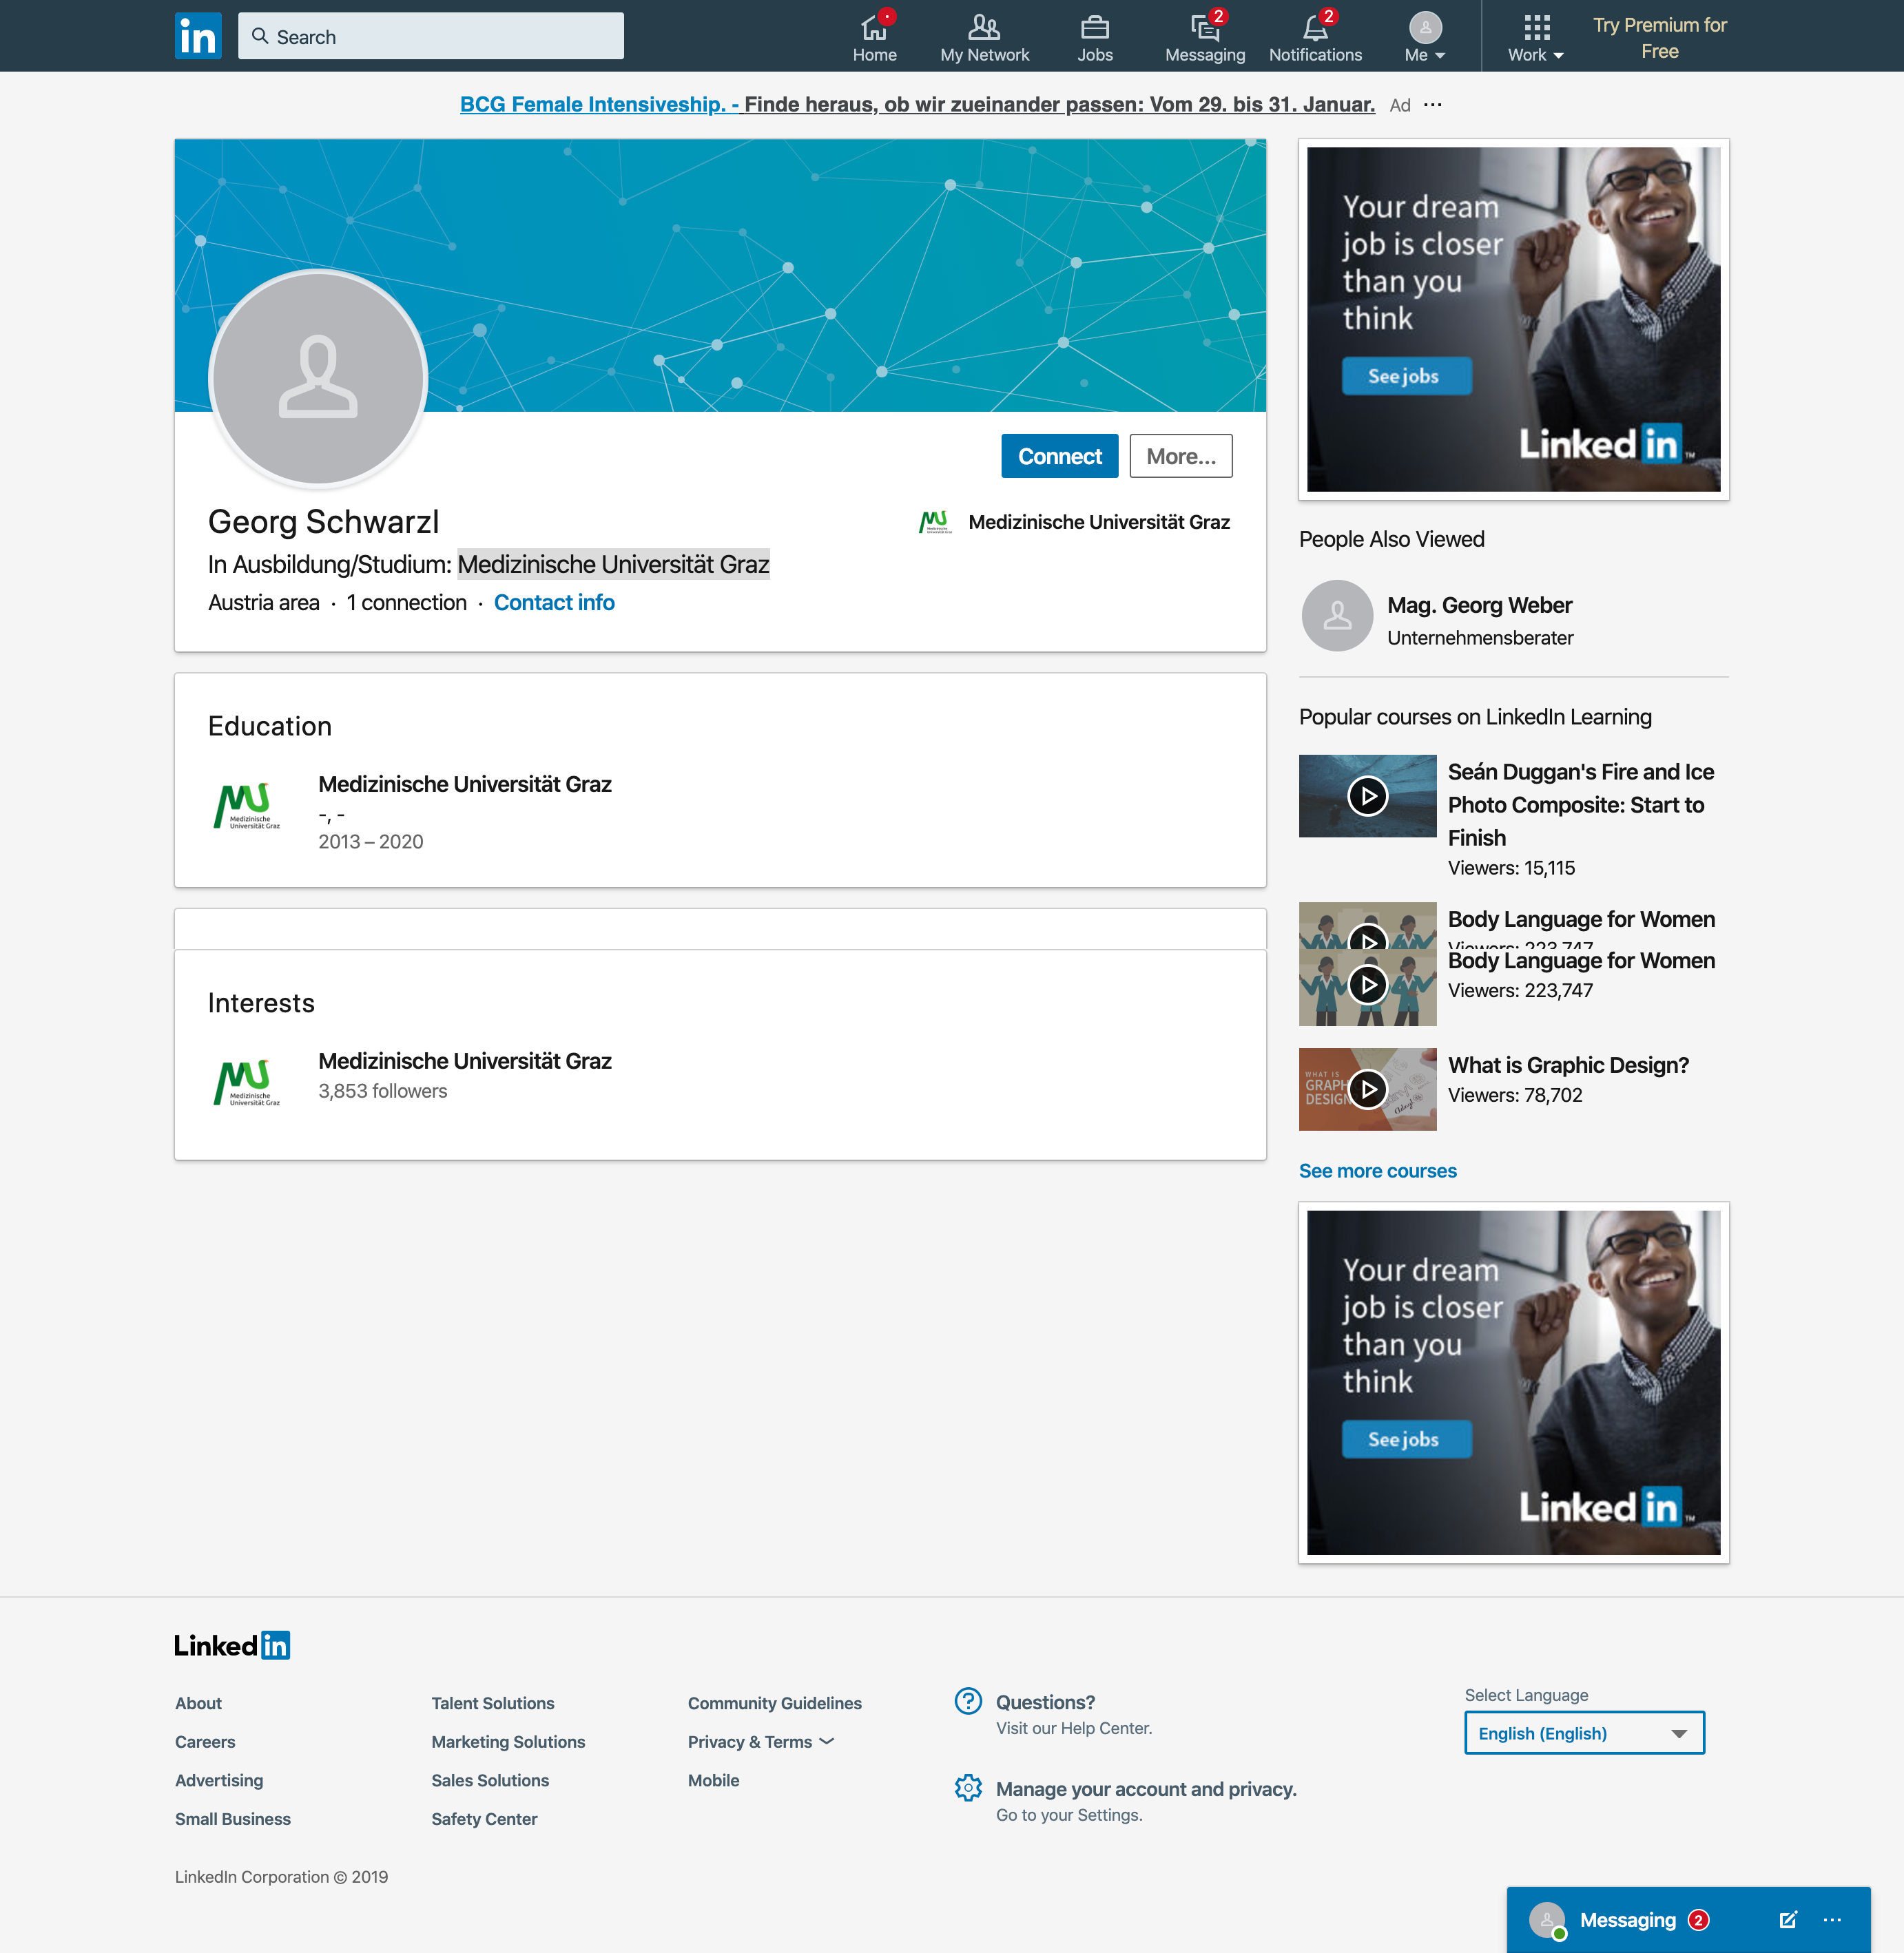Open What is Graphic Design? course title
This screenshot has width=1904, height=1953.
click(1568, 1065)
